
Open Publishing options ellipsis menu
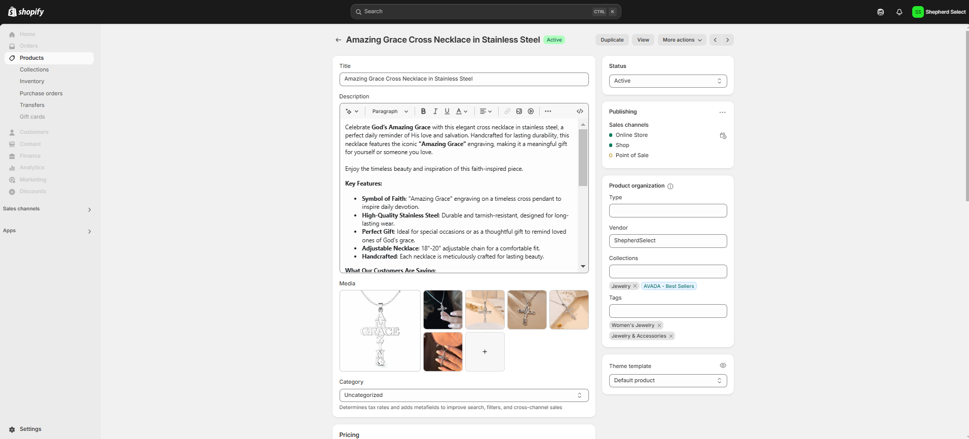pyautogui.click(x=722, y=112)
